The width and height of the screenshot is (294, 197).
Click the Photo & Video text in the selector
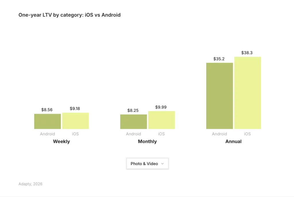(x=144, y=163)
